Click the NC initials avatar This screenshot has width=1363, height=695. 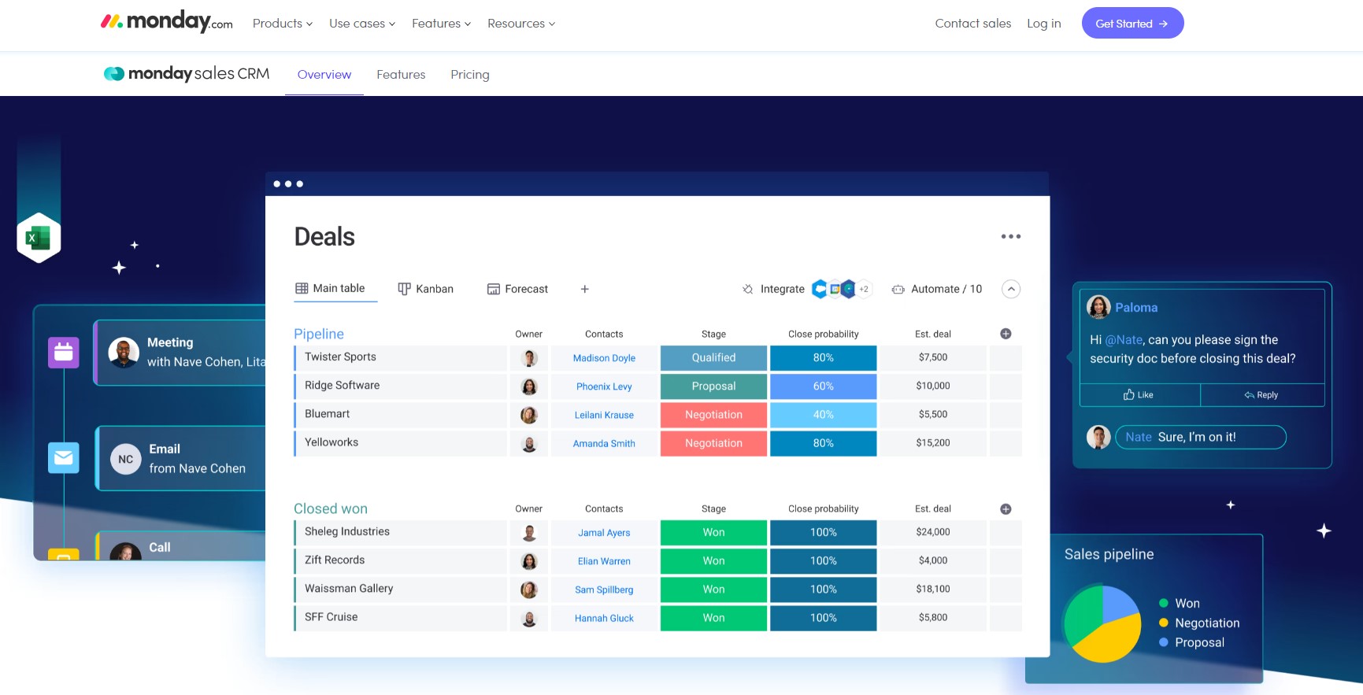[x=126, y=459]
